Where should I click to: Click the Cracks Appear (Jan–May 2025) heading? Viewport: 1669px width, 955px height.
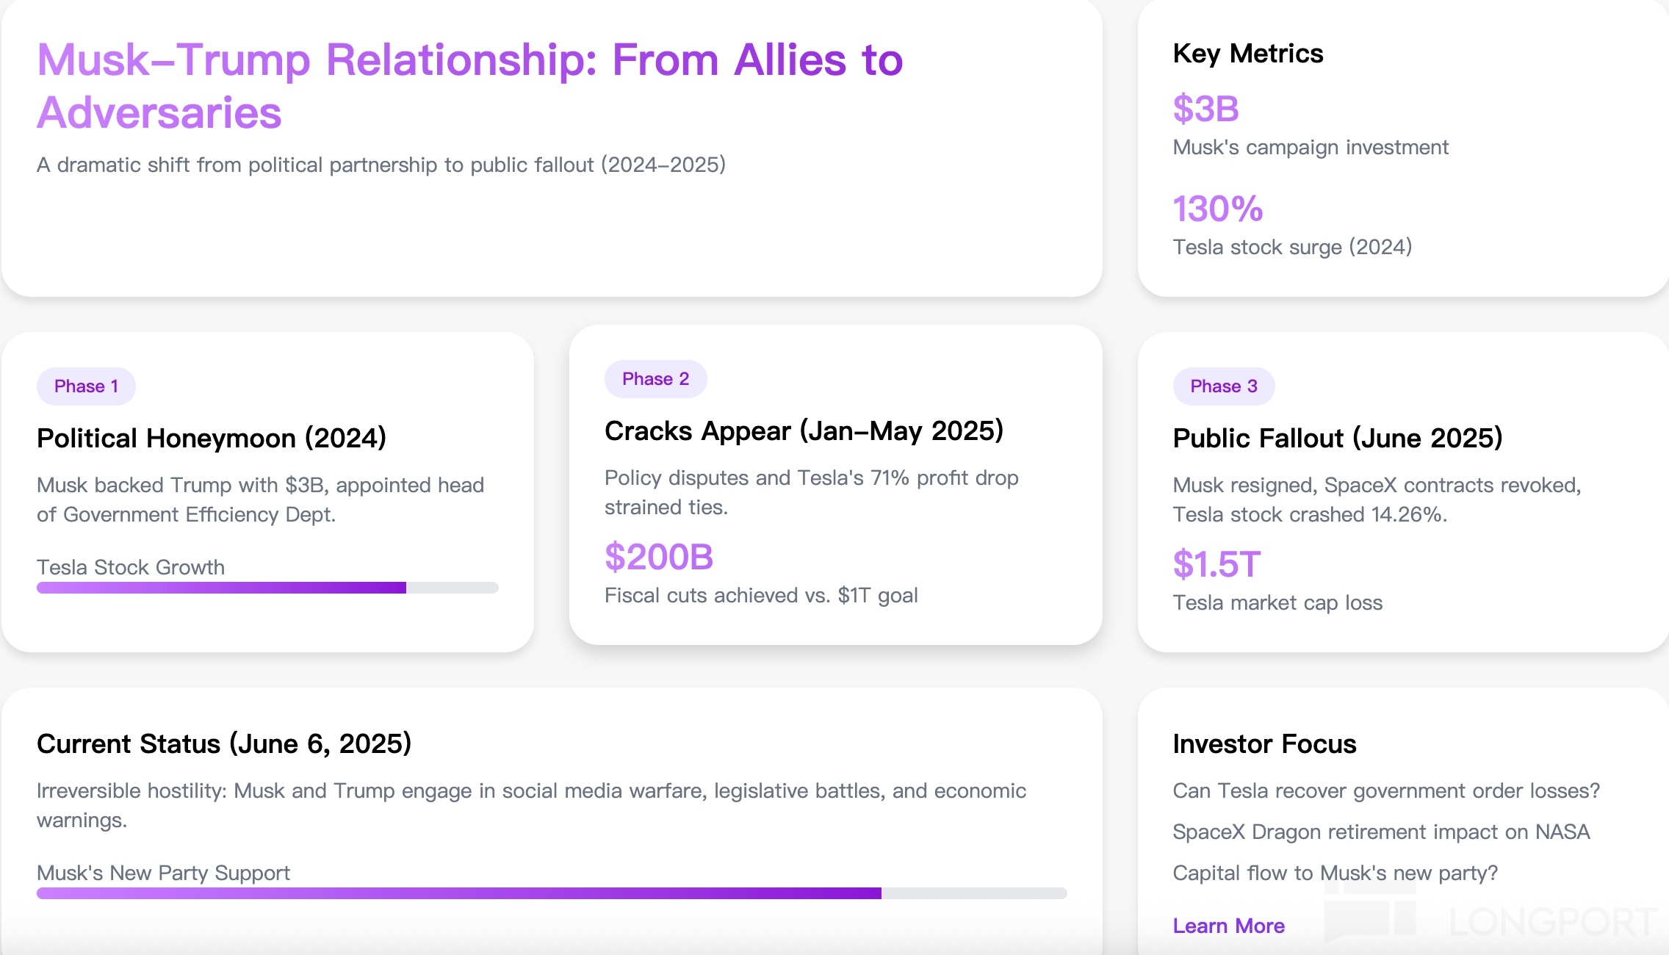pos(804,431)
